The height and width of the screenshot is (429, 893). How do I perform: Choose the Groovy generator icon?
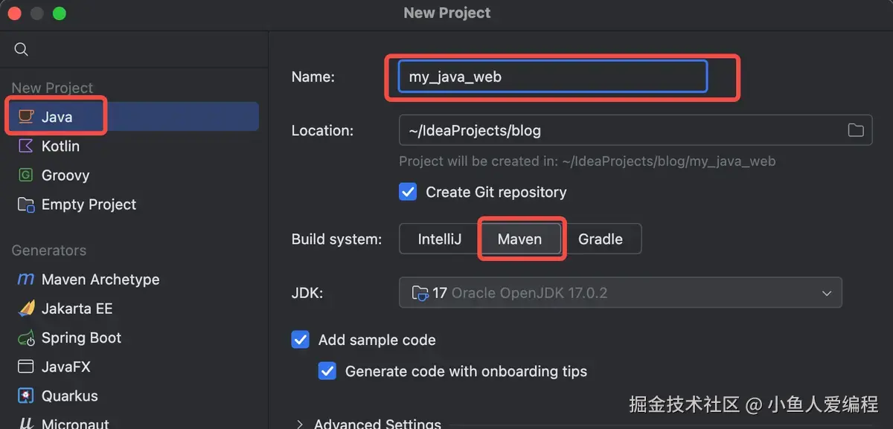26,175
